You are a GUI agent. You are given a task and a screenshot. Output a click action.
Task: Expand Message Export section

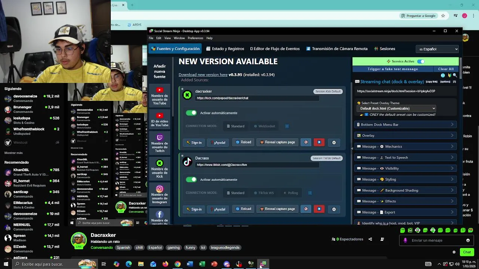405,212
